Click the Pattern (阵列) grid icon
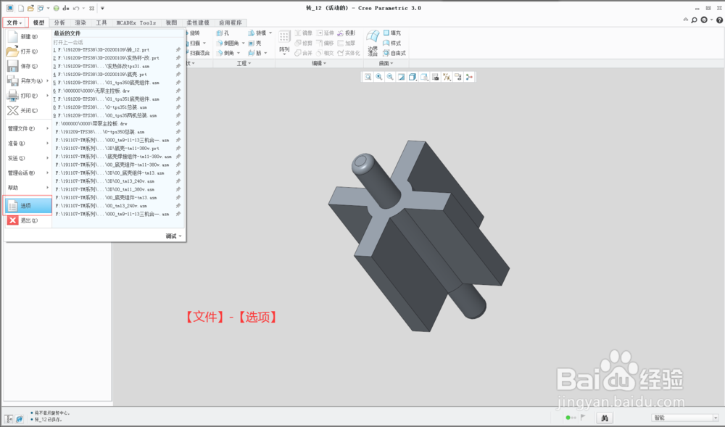The image size is (725, 427). coord(284,37)
